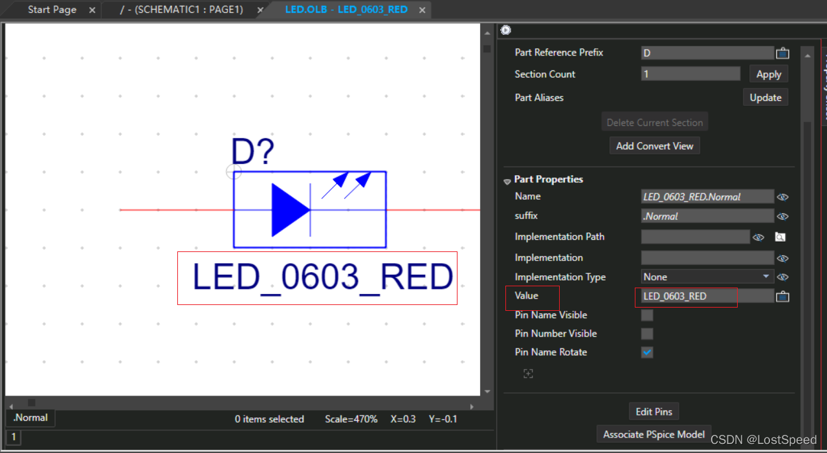Close the SCHEMATIC1 : PAGE1 tab
827x453 pixels.
pos(260,10)
